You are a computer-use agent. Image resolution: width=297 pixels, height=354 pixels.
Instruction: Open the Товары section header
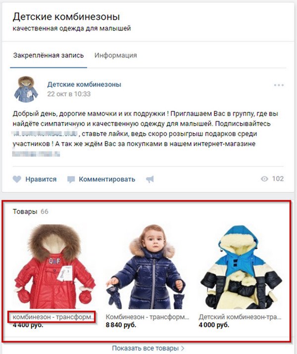25,212
